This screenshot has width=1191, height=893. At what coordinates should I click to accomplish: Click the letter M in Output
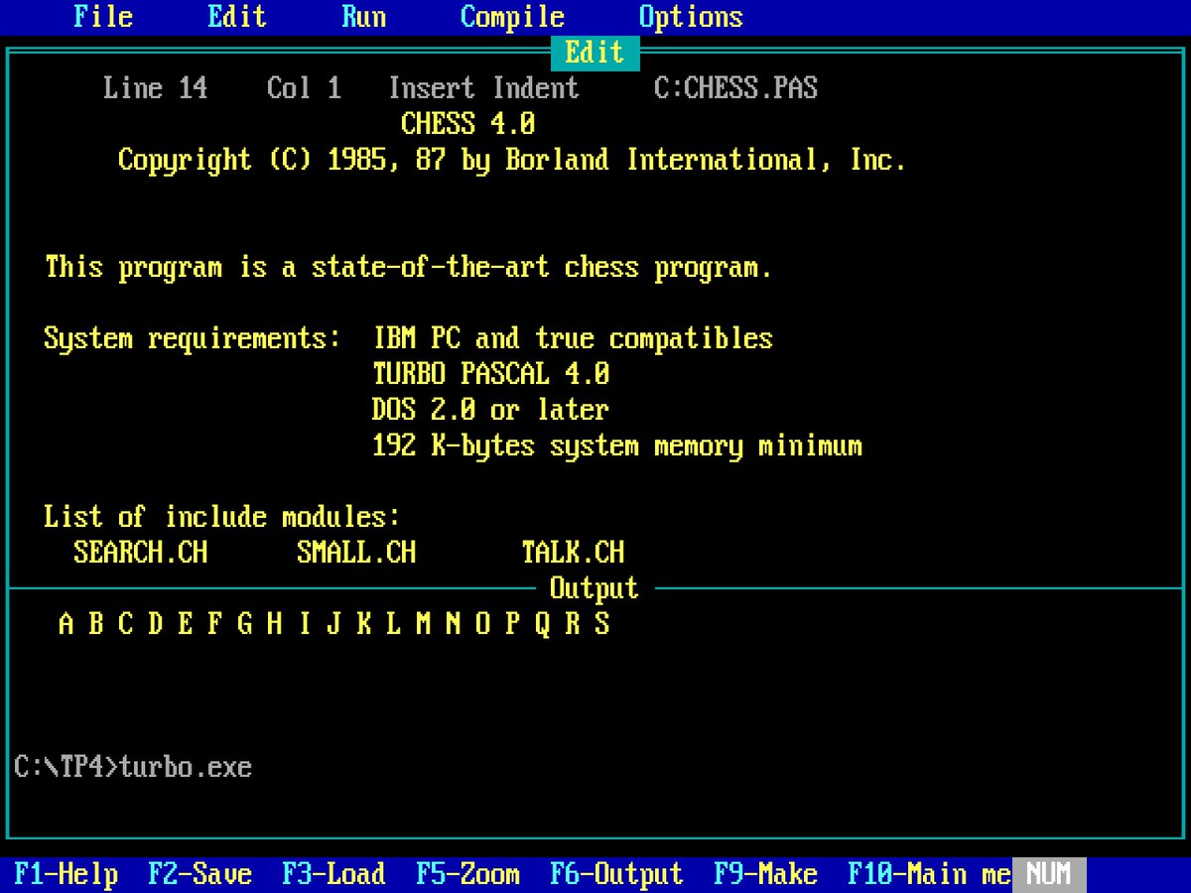click(424, 624)
